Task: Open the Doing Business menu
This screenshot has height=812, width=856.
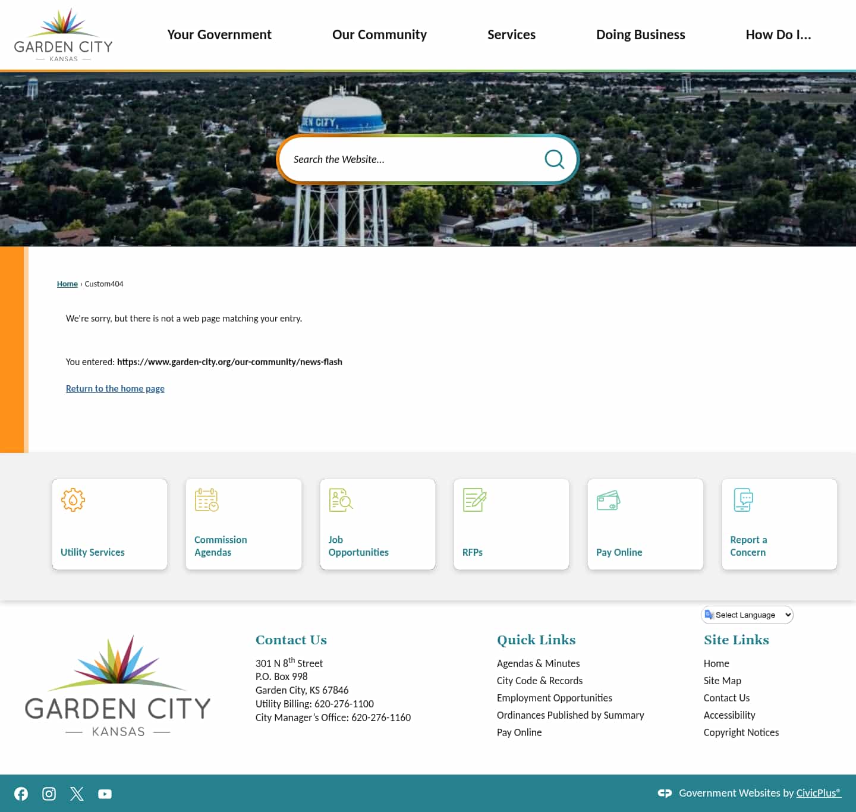Action: point(640,34)
